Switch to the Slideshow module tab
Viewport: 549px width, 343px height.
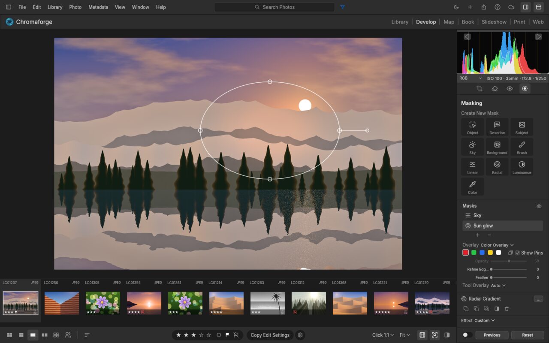point(494,22)
